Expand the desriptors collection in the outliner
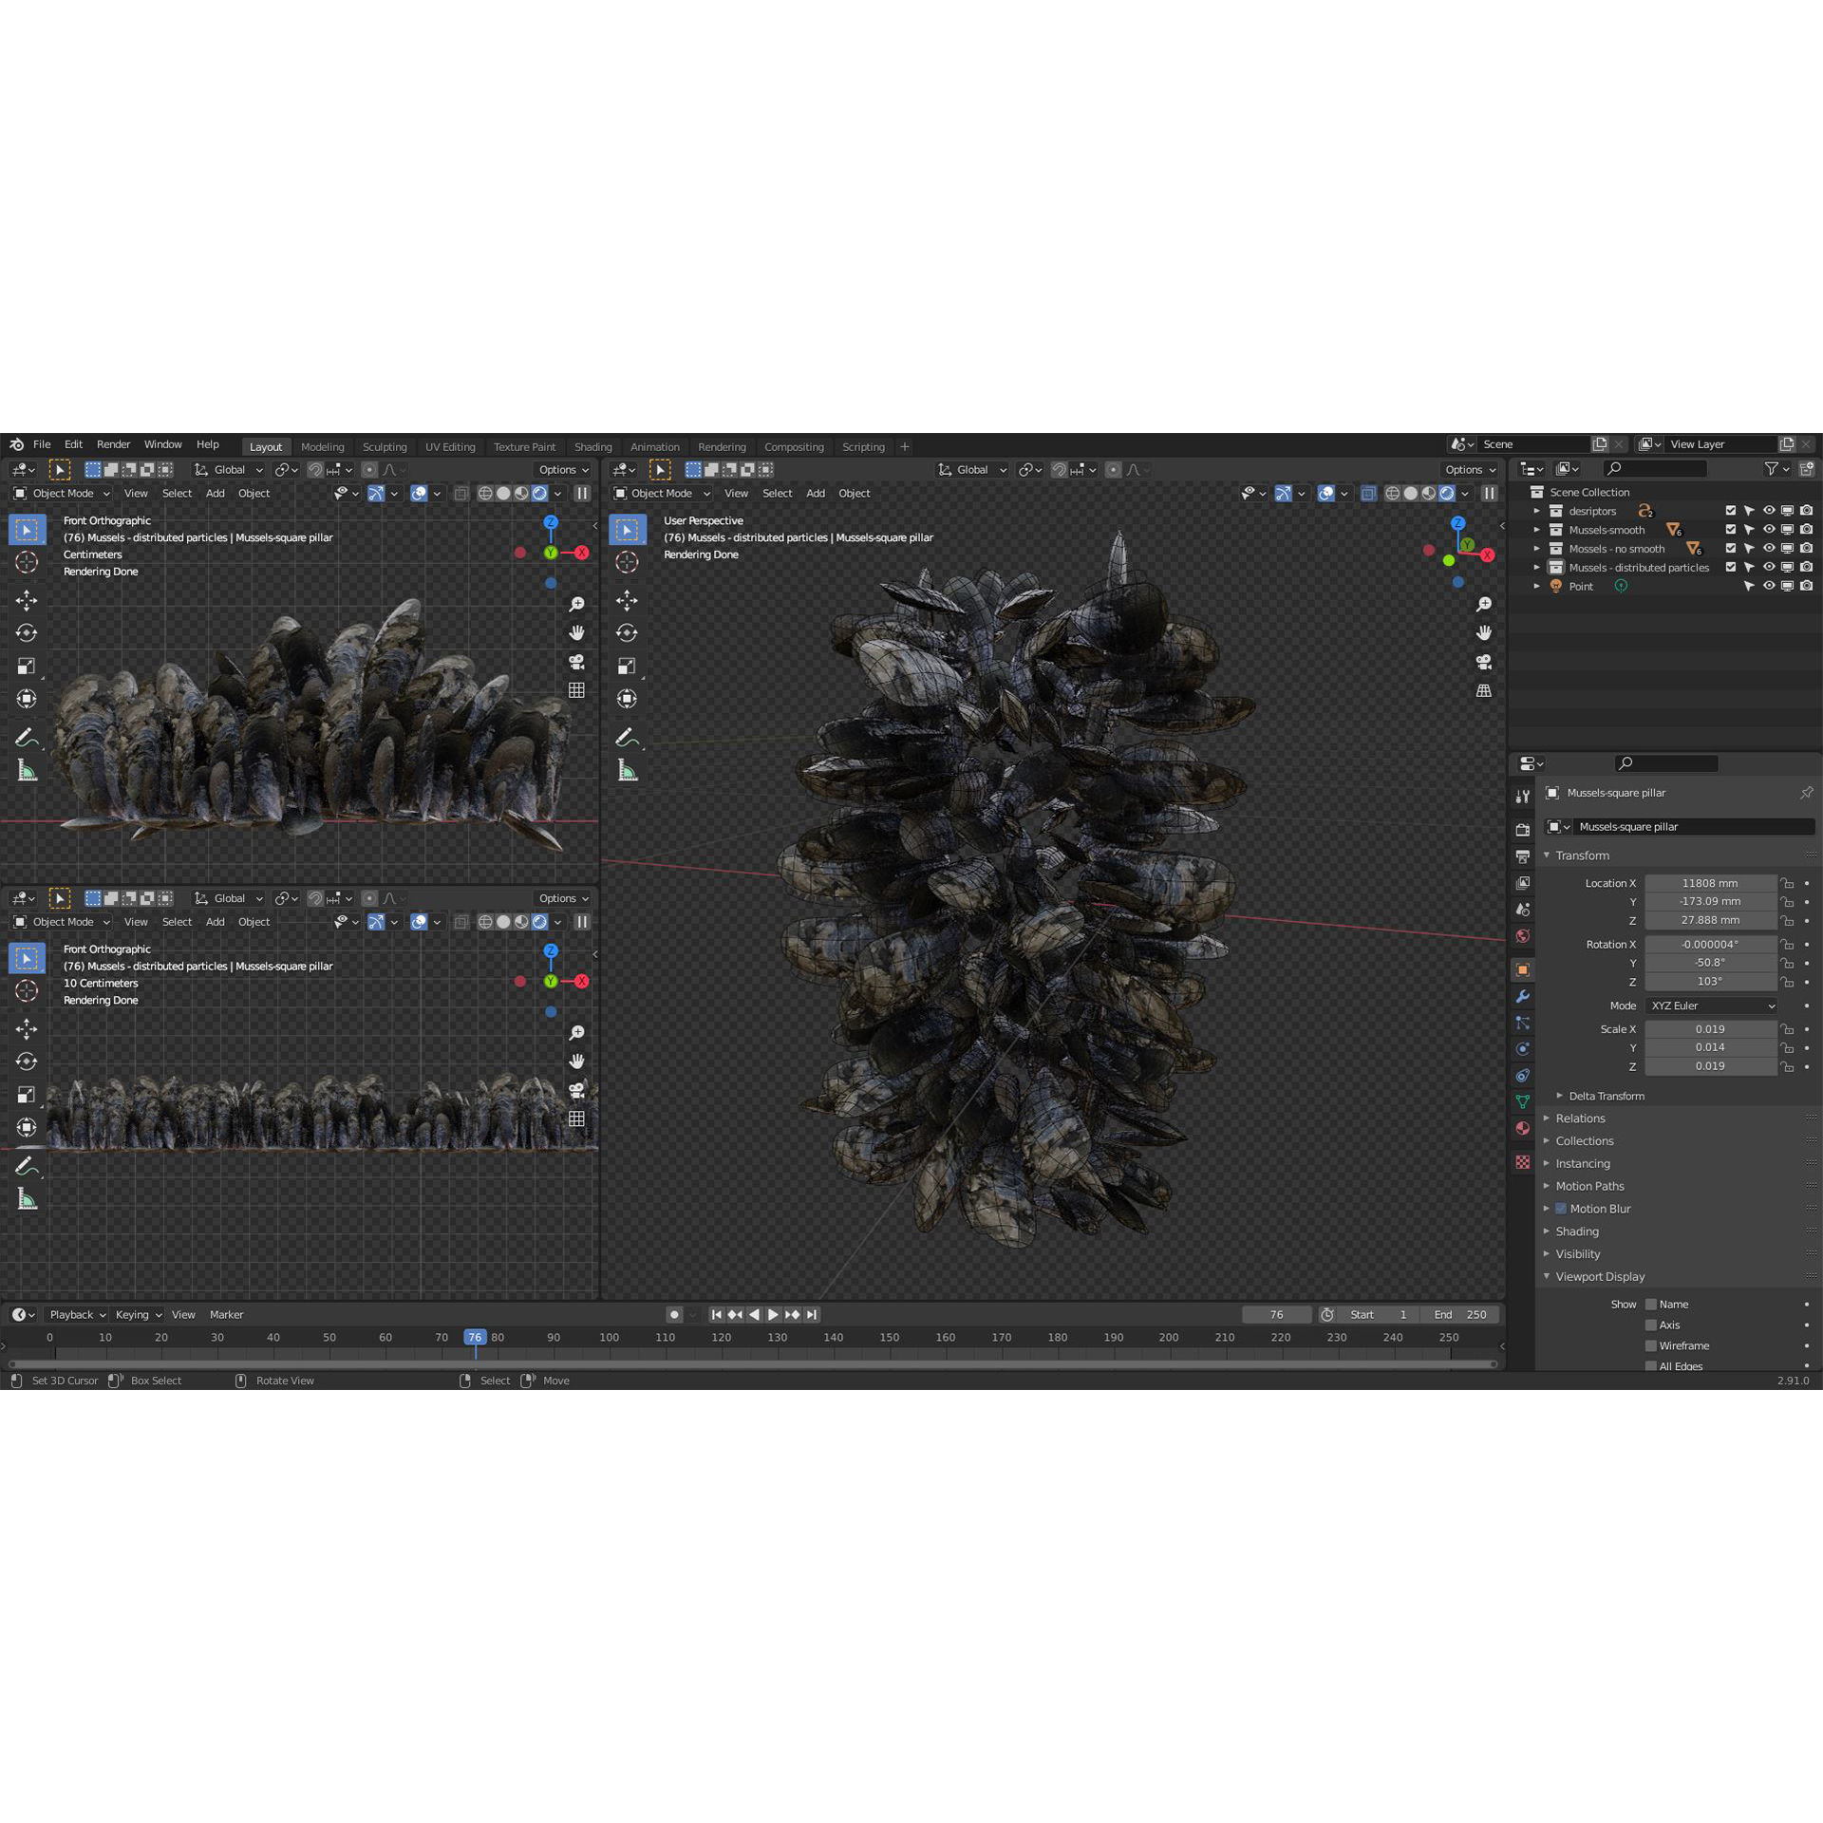This screenshot has height=1823, width=1823. coord(1536,511)
